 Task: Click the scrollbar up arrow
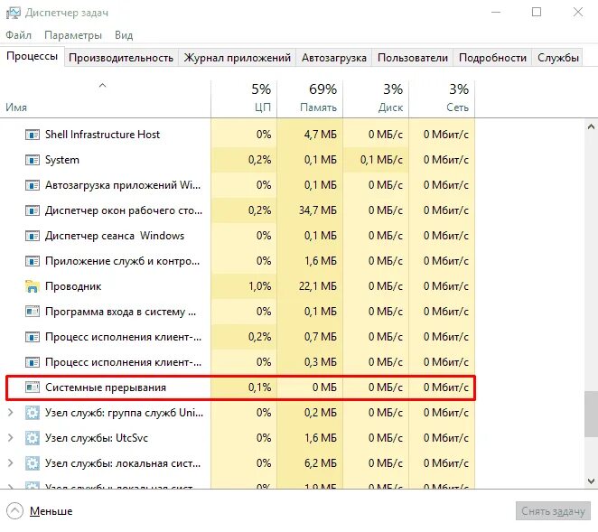pyautogui.click(x=591, y=126)
